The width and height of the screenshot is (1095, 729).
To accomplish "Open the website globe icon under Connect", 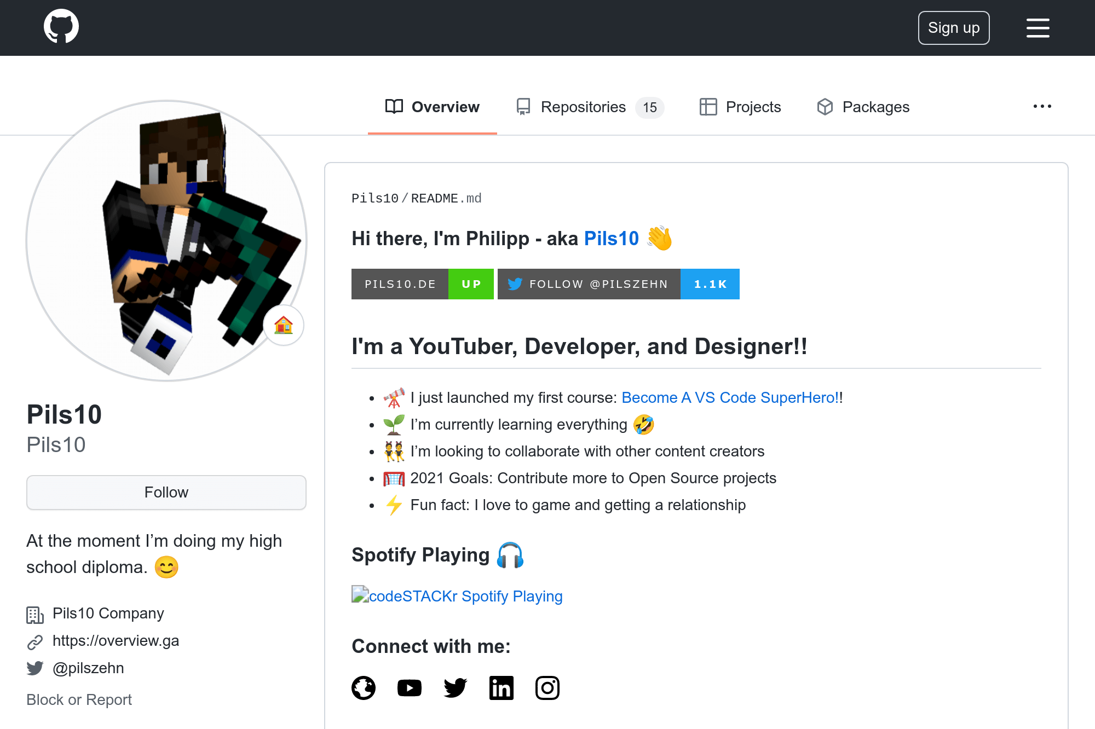I will [x=364, y=688].
